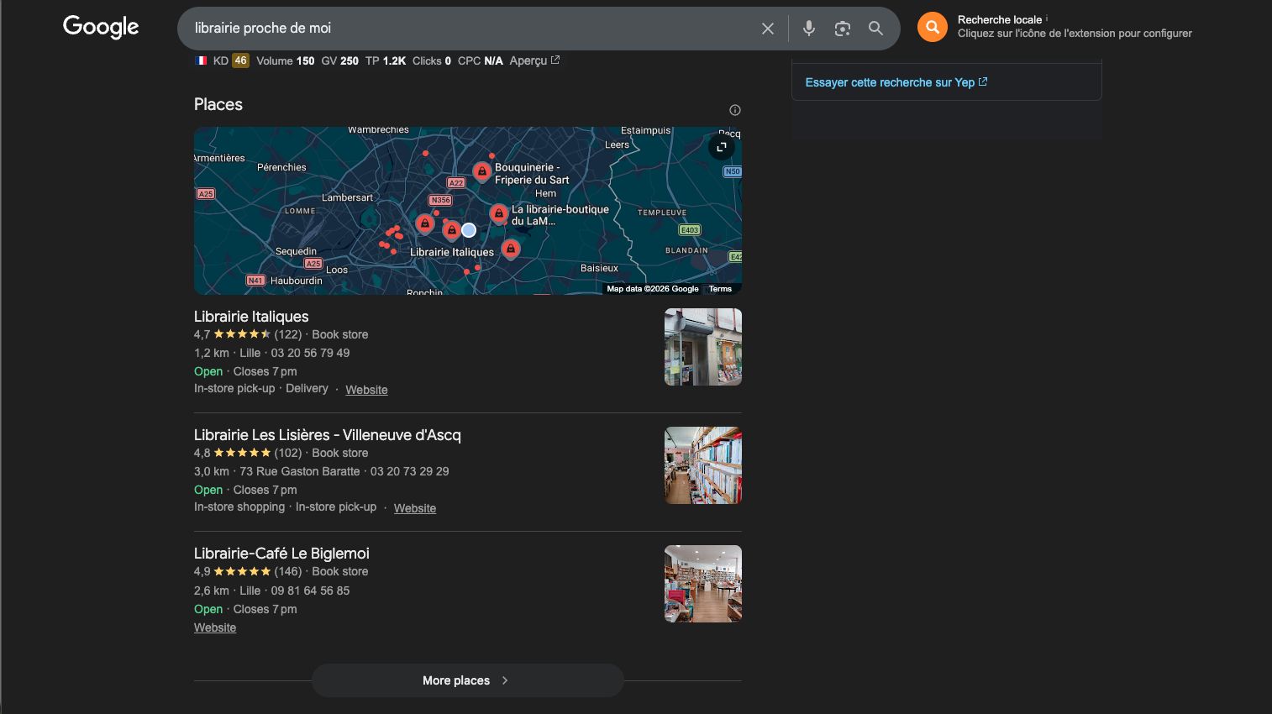
Task: Open Librairie Italiques listing title
Action: point(251,317)
